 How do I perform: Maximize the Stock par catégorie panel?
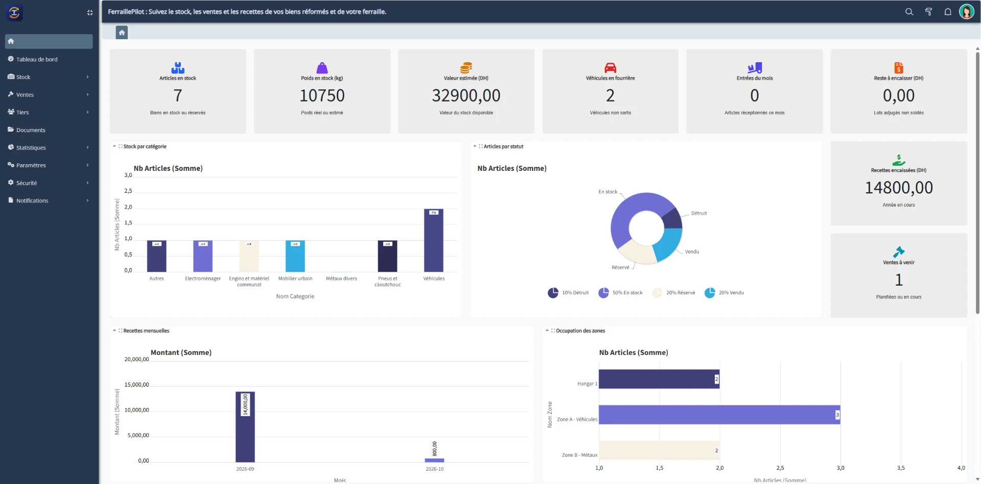pos(121,146)
